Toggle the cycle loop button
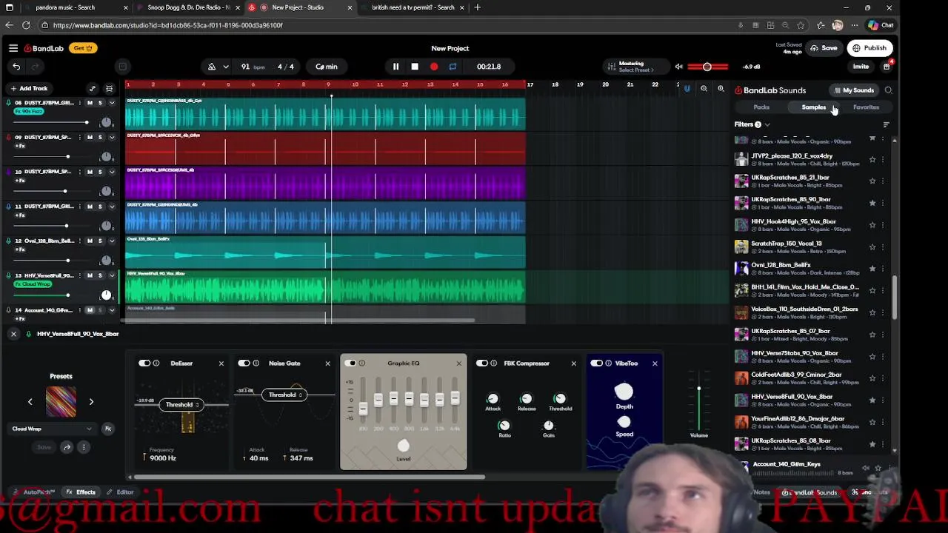The height and width of the screenshot is (533, 948). point(453,67)
